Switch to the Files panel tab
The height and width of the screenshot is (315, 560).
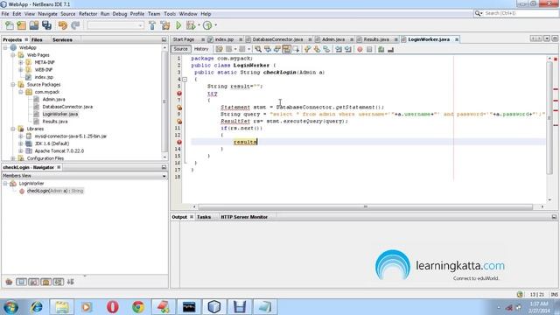tap(37, 39)
